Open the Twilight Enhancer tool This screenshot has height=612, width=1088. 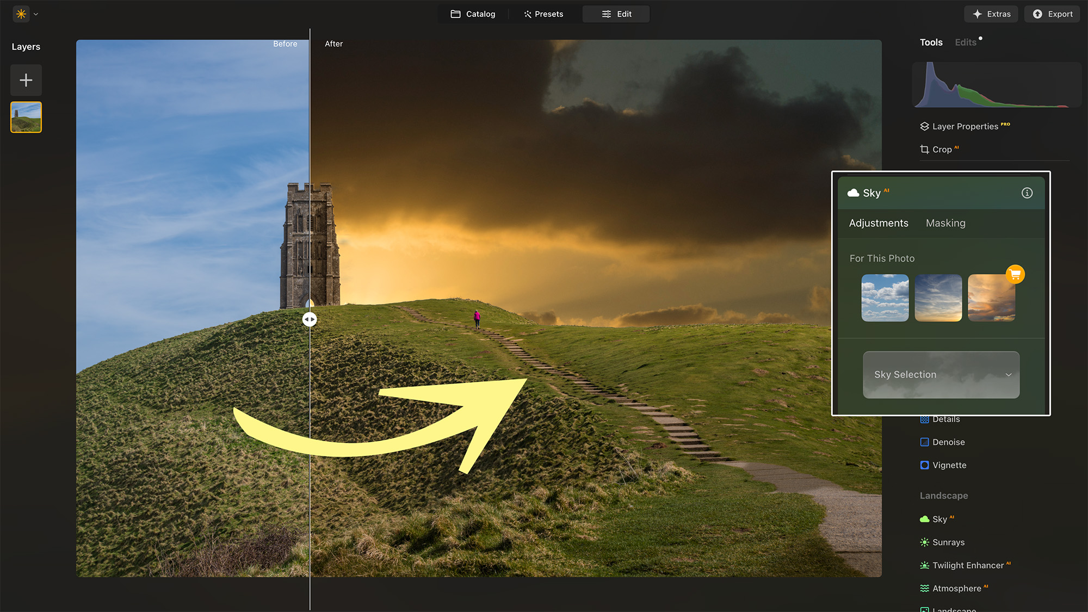click(965, 565)
